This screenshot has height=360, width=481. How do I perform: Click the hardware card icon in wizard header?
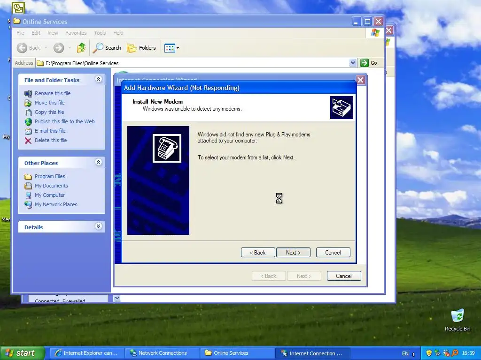point(341,107)
